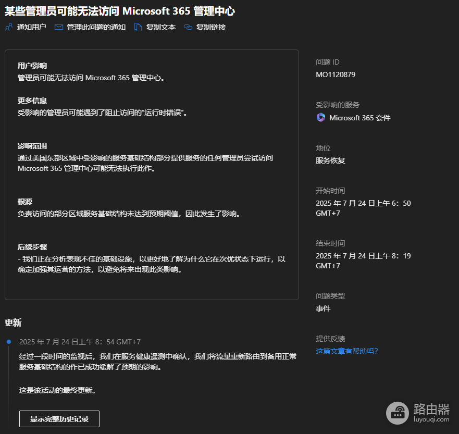This screenshot has height=434, width=459.
Task: Click the scope text starting 通过美国东部区域
Action: 145,163
